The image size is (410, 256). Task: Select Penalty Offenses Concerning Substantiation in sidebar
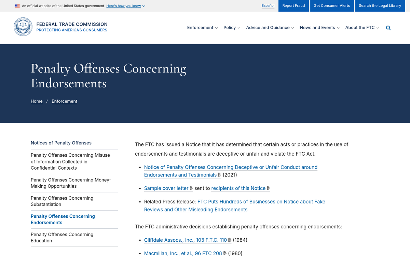62,201
